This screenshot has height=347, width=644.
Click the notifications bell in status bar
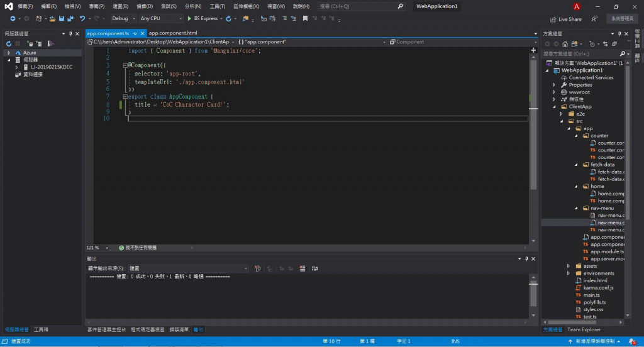click(x=632, y=341)
